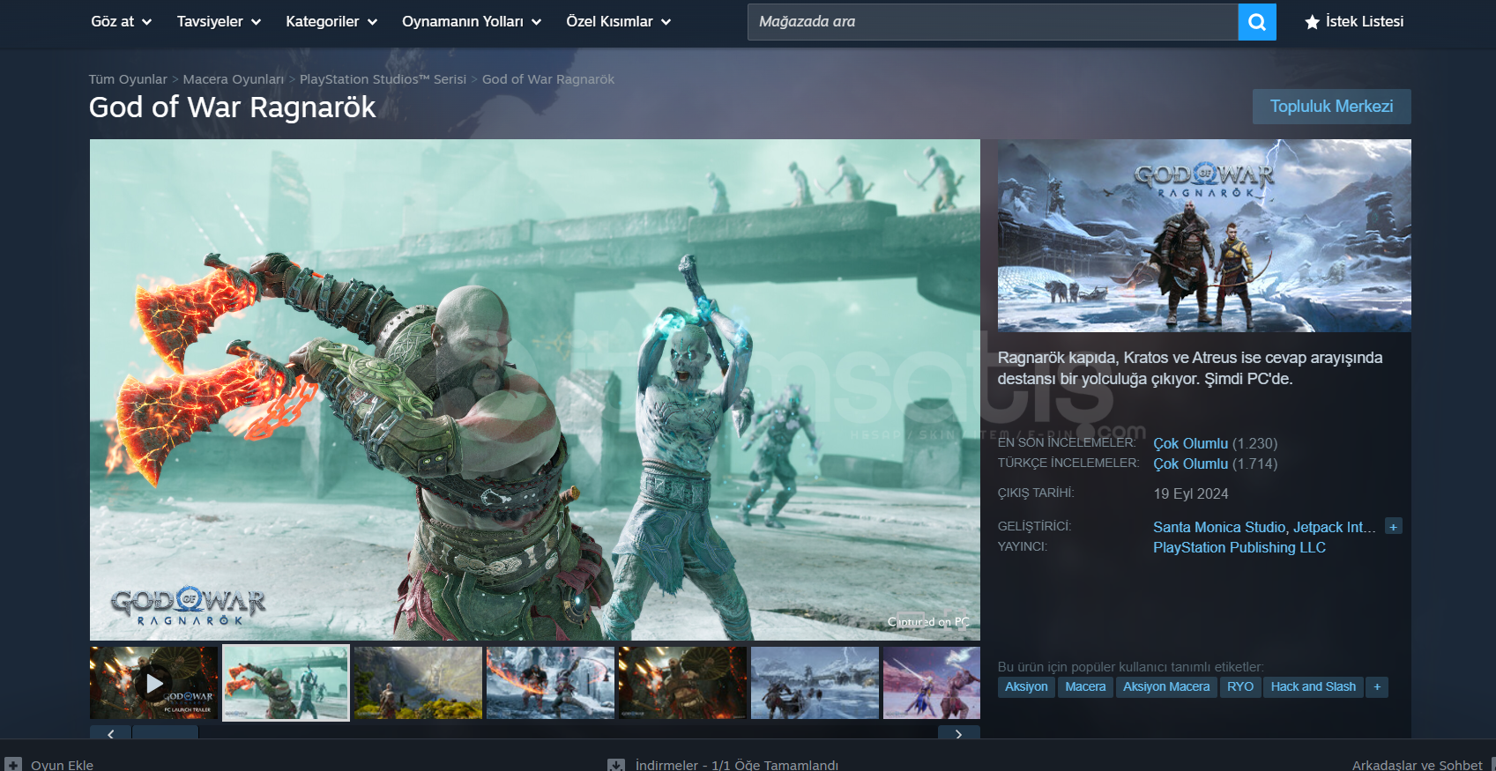Expand developer list with plus button

tap(1393, 527)
